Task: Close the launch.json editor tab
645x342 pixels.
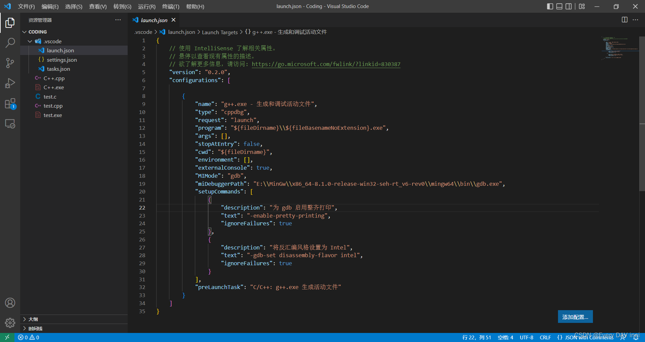Action: point(173,20)
